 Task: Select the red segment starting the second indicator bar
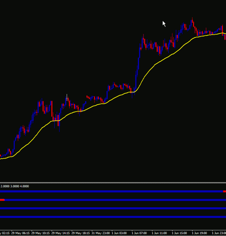[x=2, y=200]
